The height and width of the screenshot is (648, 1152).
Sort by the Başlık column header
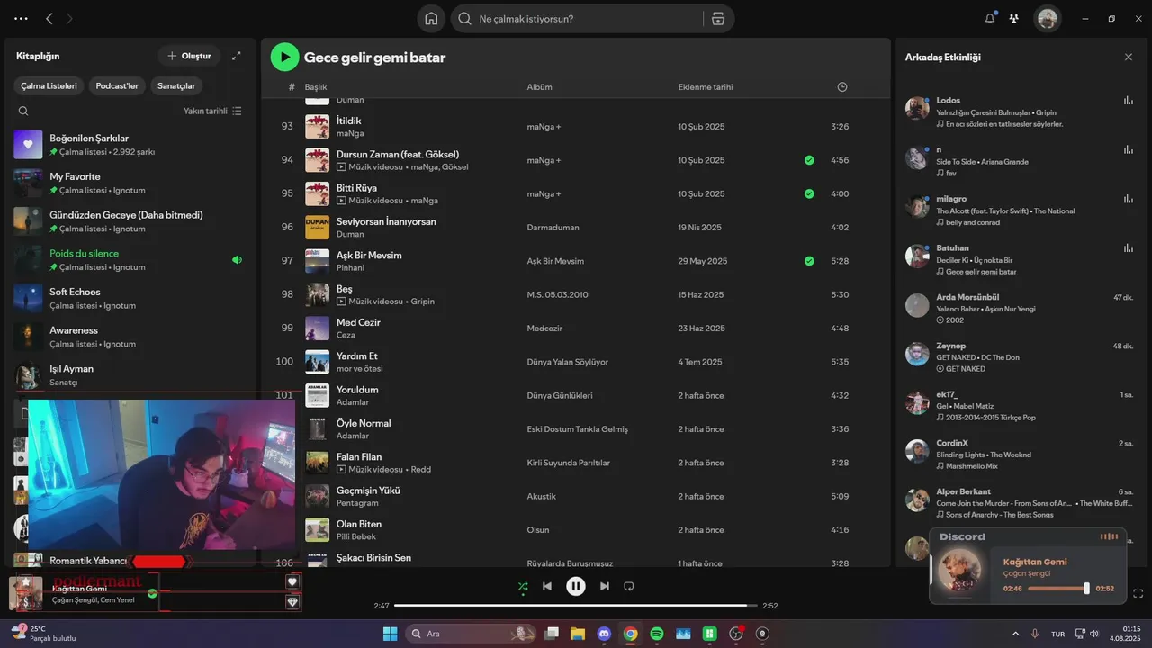pos(315,87)
